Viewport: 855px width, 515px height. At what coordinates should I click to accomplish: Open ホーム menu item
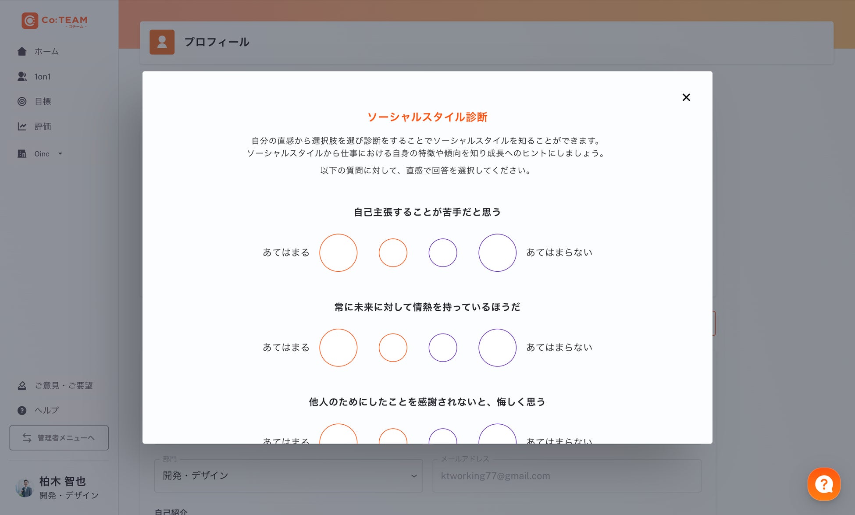point(46,51)
